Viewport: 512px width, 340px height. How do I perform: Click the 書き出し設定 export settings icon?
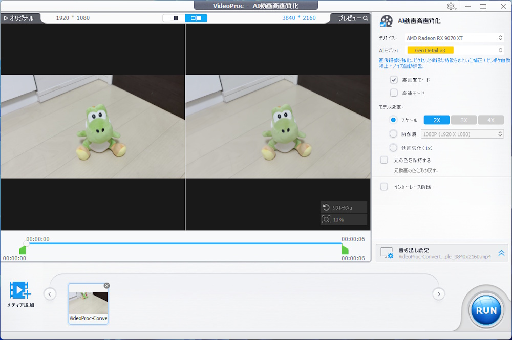pyautogui.click(x=387, y=253)
